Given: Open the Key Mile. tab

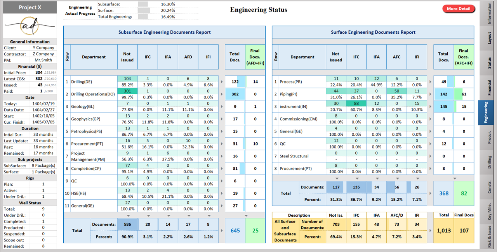Looking at the screenshot, I should [489, 212].
